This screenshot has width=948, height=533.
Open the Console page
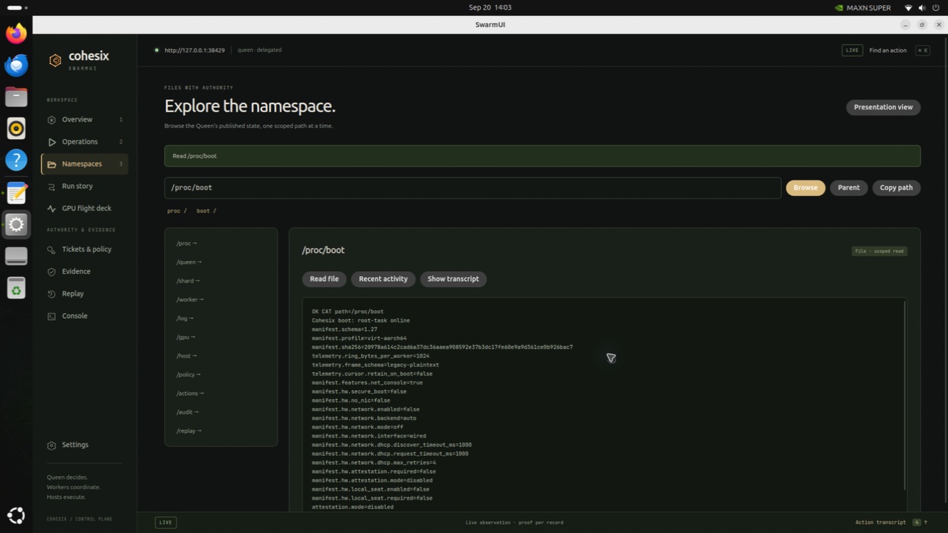point(84,316)
